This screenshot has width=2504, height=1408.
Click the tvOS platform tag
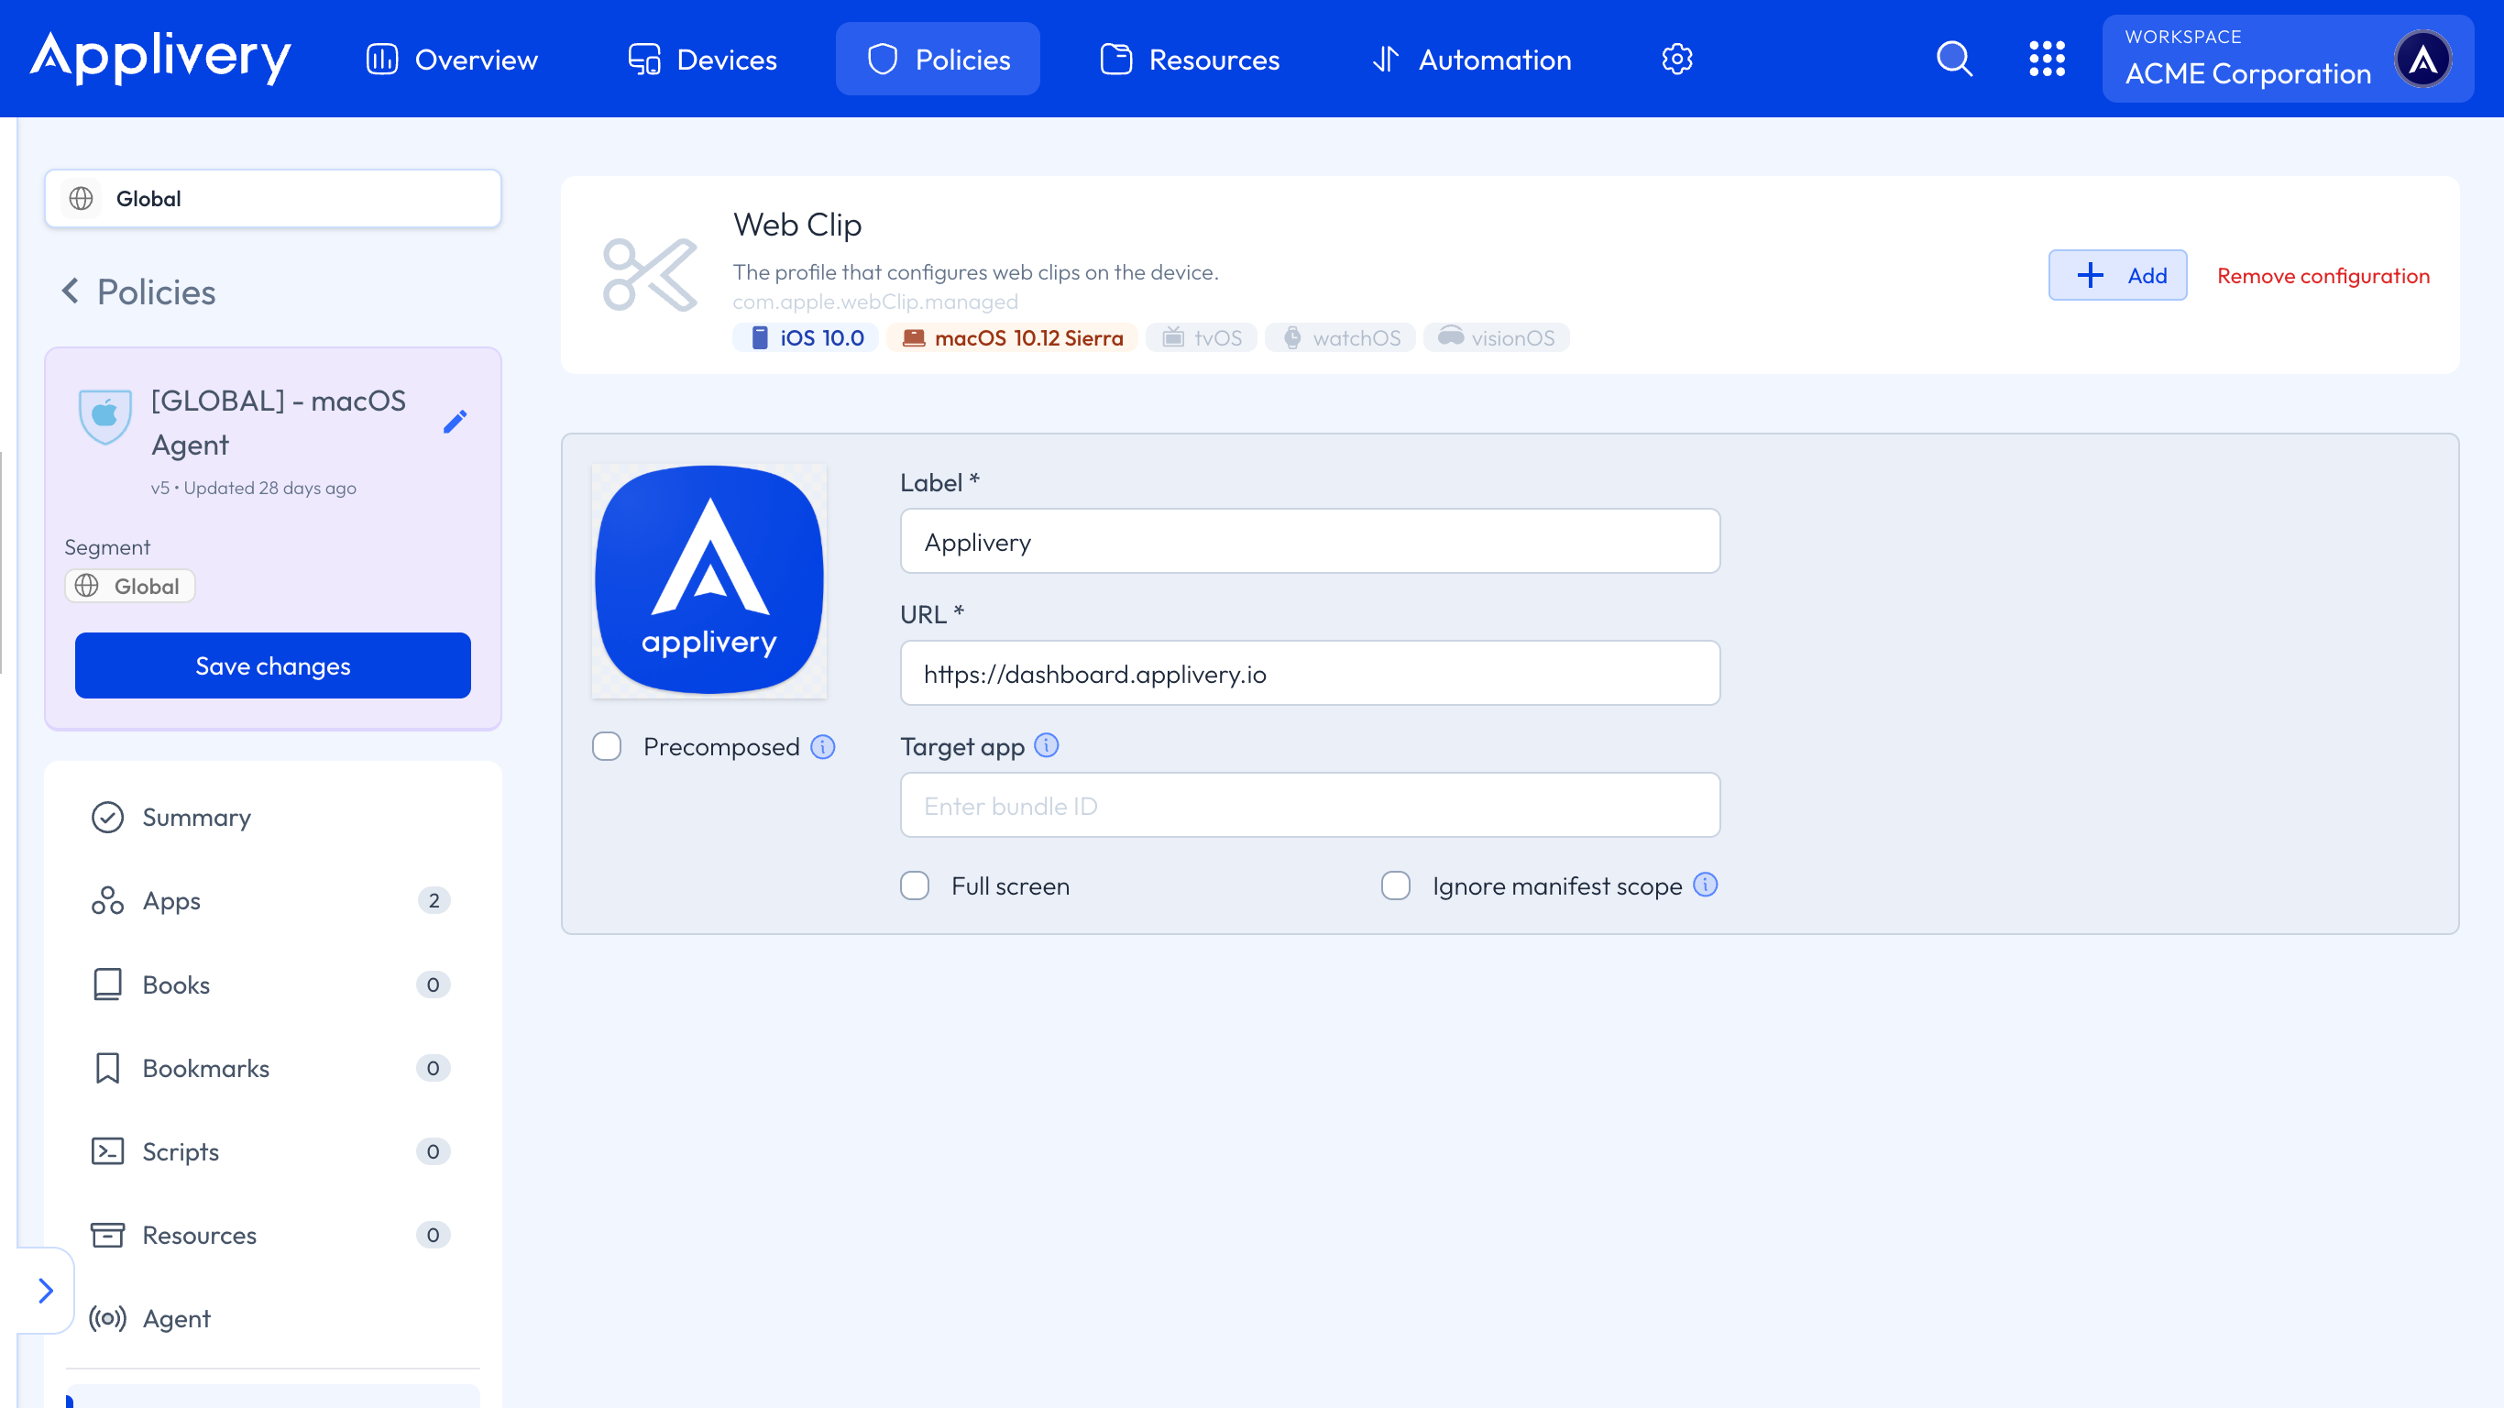point(1202,337)
